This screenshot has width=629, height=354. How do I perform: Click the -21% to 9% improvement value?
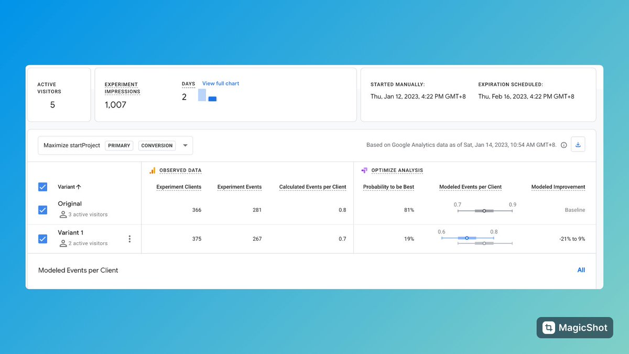(x=572, y=239)
